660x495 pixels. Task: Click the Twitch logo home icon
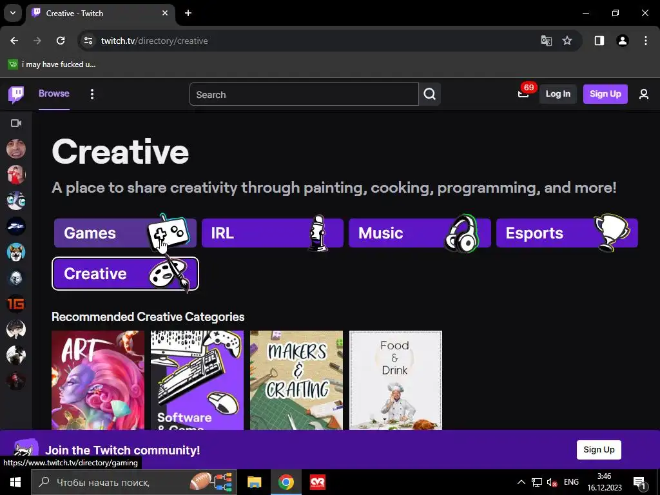tap(16, 94)
